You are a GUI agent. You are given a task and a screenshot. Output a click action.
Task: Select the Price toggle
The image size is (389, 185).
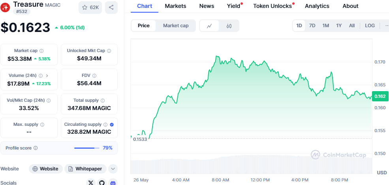pyautogui.click(x=144, y=26)
